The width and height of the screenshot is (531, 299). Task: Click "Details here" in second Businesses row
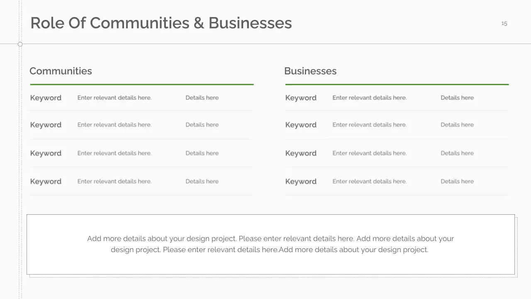click(457, 125)
